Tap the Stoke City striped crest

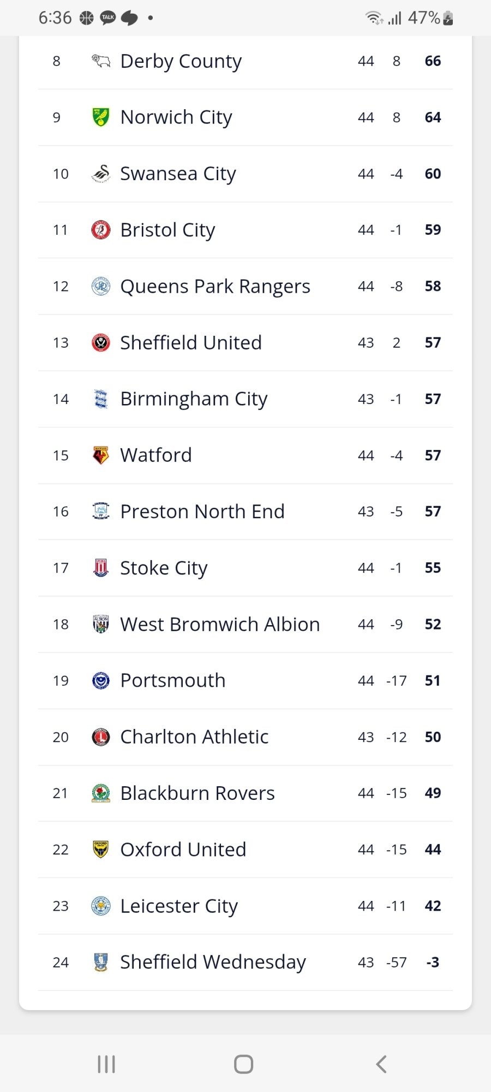coord(101,568)
